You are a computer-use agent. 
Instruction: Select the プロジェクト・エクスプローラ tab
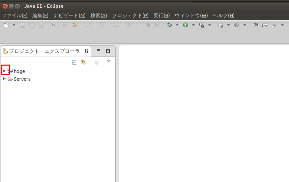tap(44, 51)
